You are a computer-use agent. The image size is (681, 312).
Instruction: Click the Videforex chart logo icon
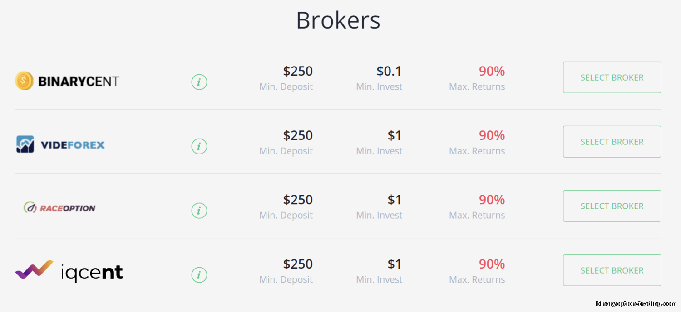25,144
